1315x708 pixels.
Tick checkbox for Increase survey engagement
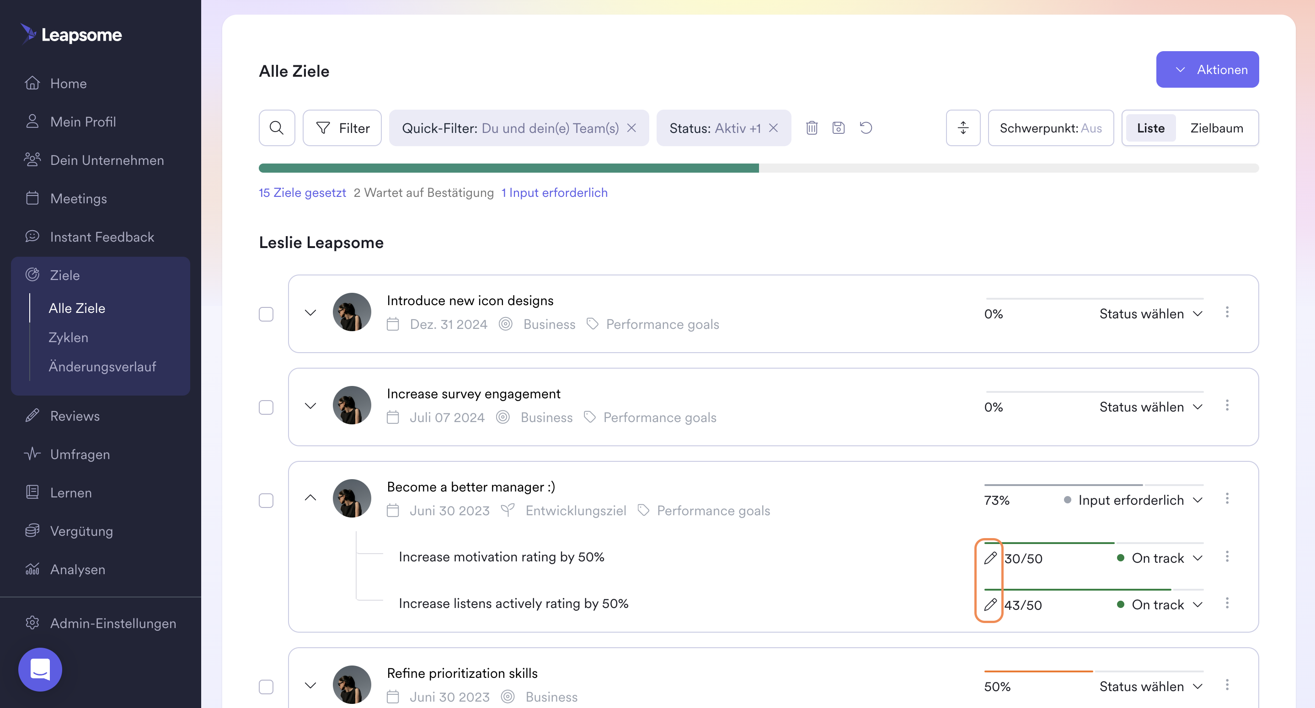[x=266, y=407]
